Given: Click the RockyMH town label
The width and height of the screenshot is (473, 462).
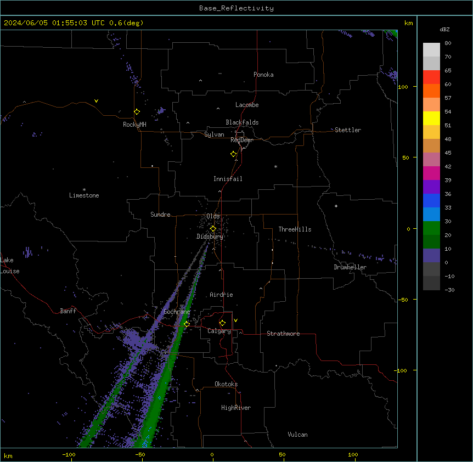Looking at the screenshot, I should pyautogui.click(x=134, y=125).
